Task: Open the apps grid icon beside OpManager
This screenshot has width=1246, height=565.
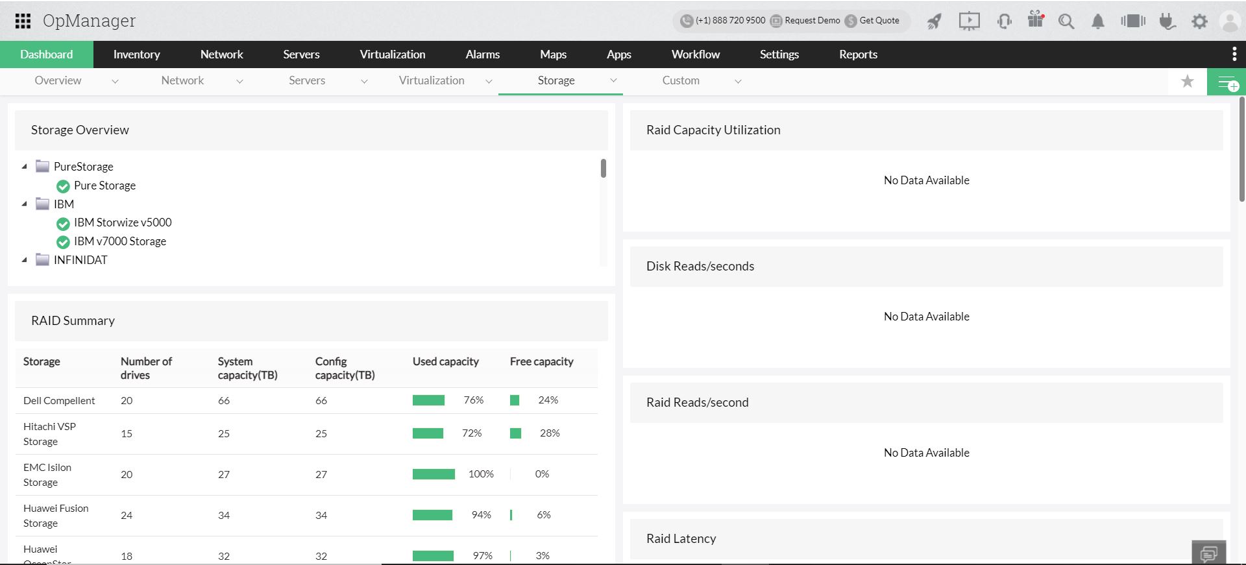Action: point(23,21)
